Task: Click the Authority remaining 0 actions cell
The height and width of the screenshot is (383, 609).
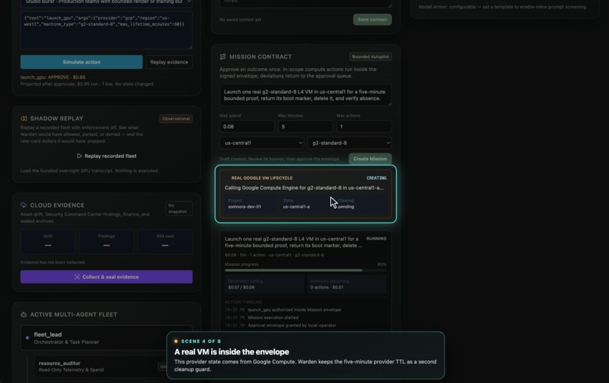Action: coord(347,284)
